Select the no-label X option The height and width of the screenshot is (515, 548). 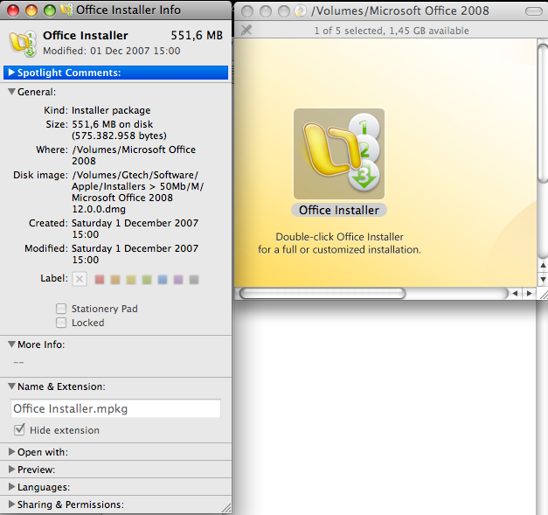(80, 279)
